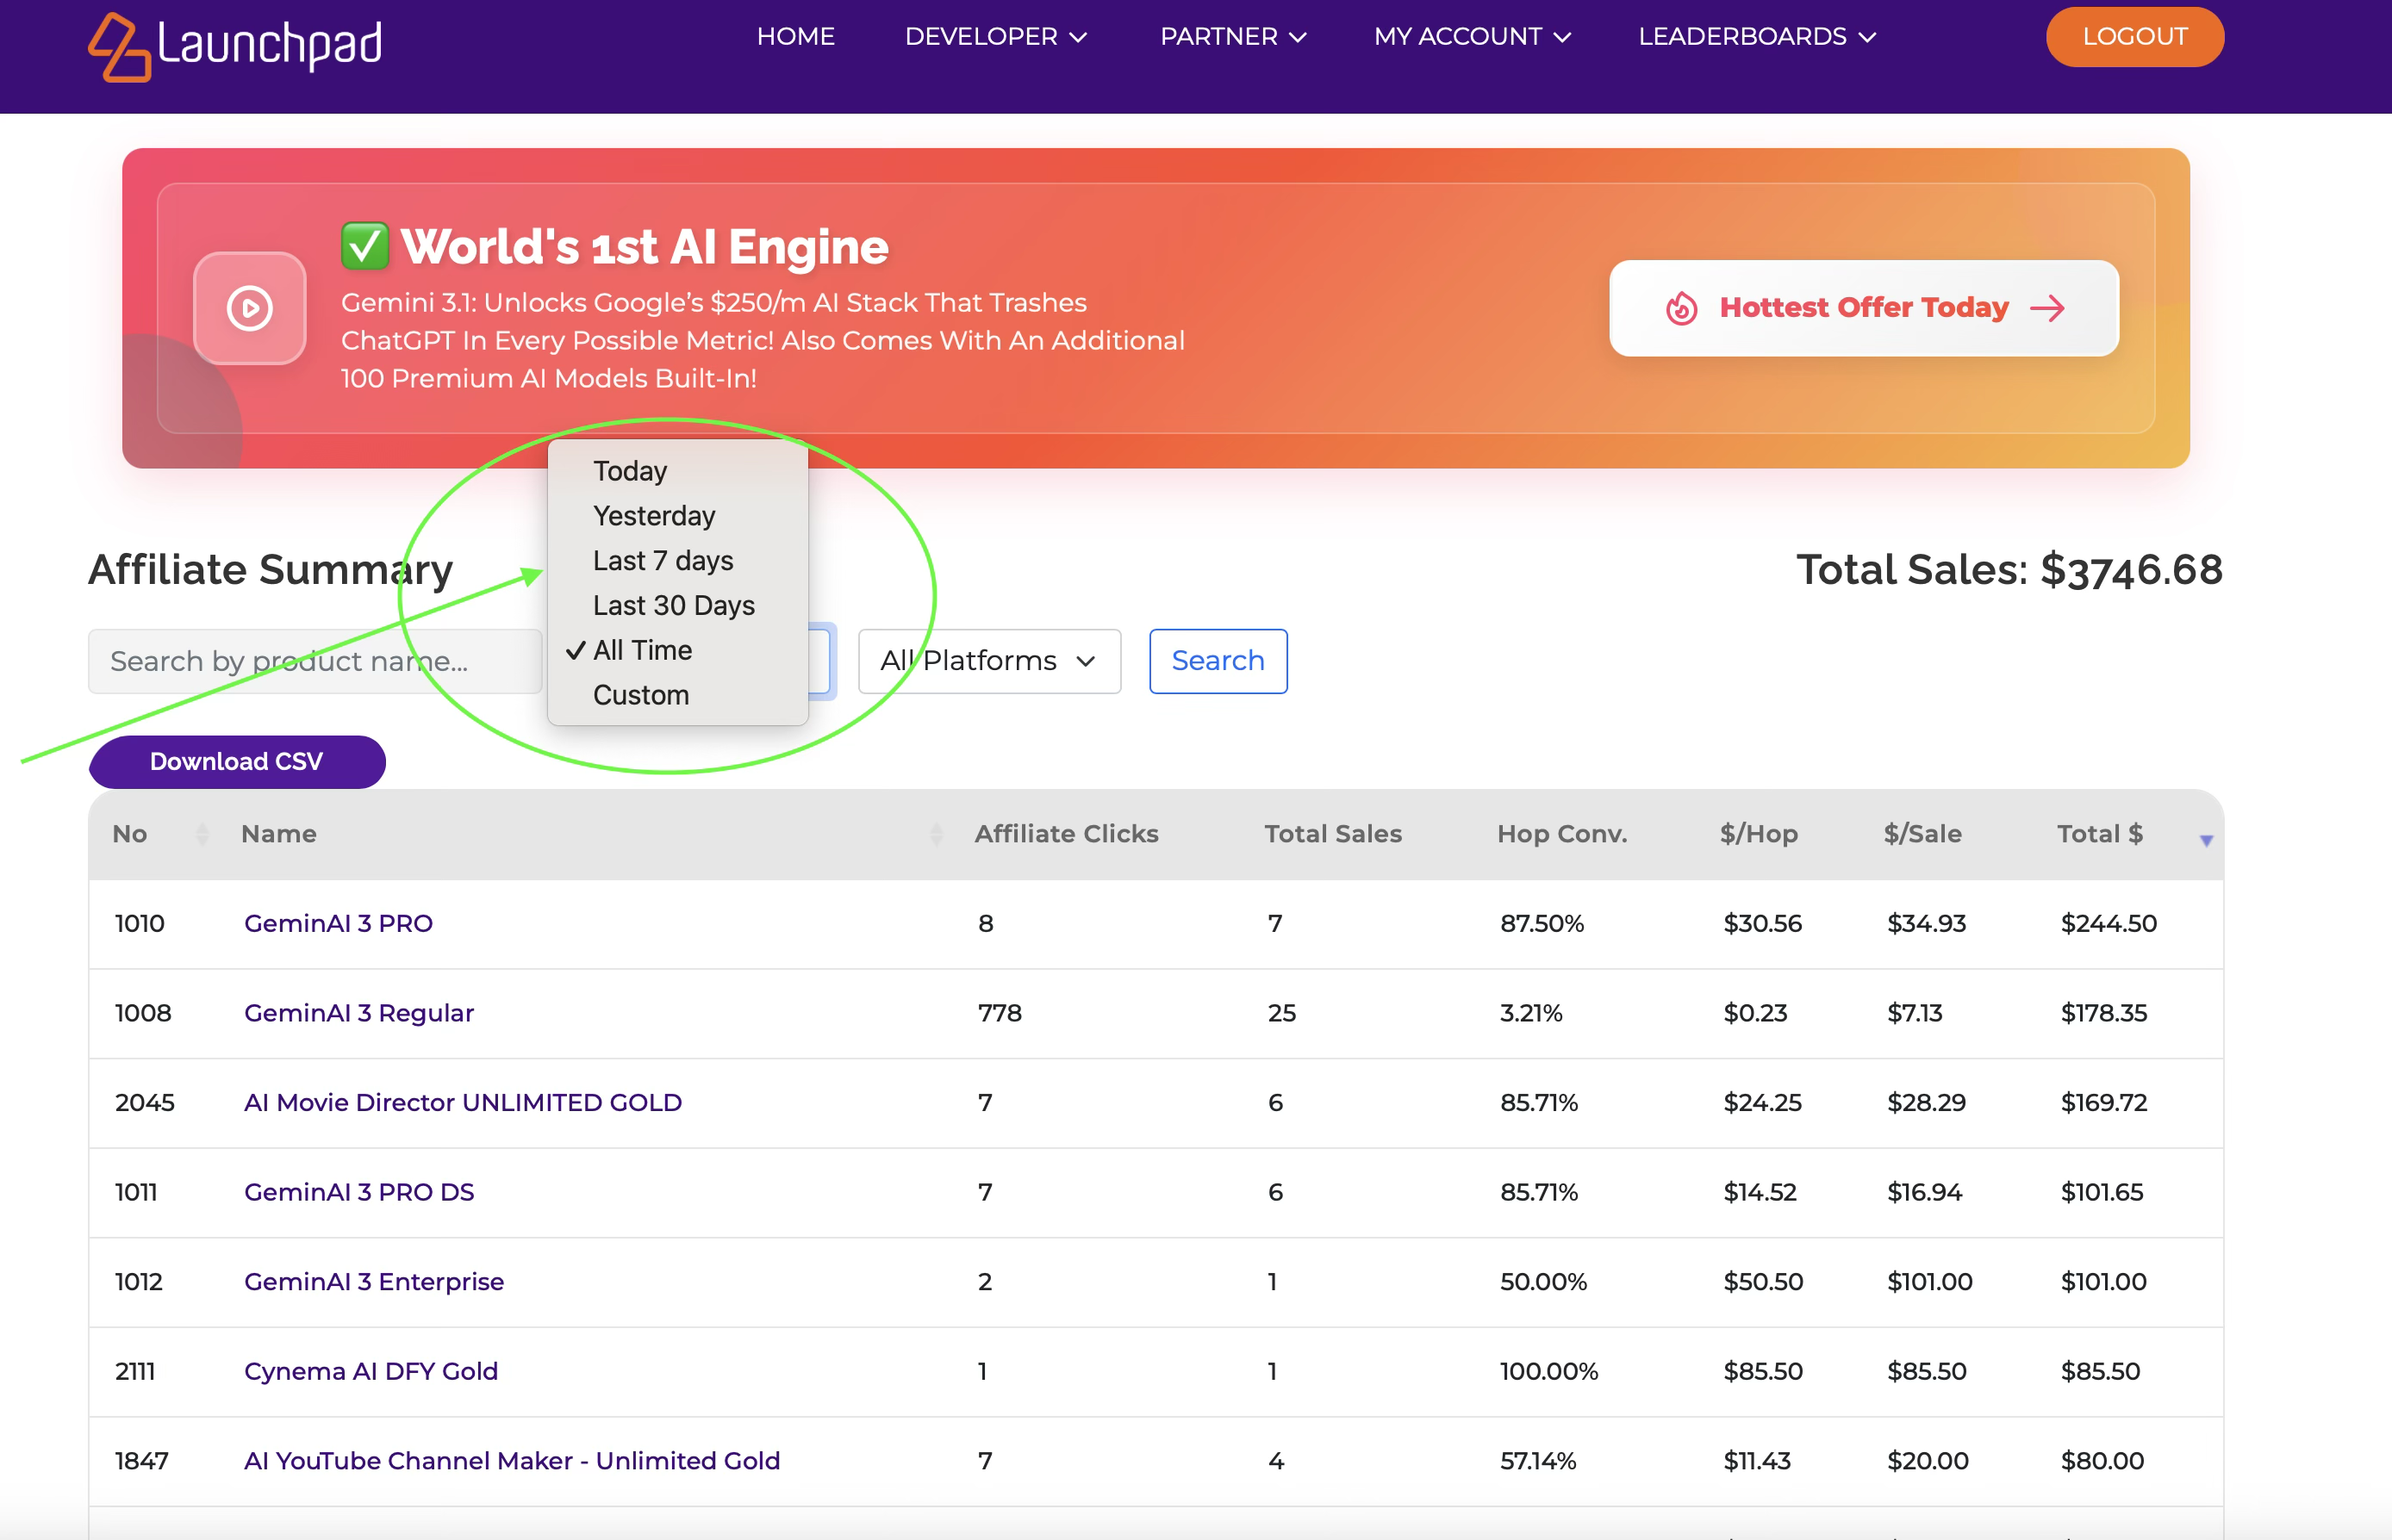
Task: Open the GeminAI 3 PRO DS link
Action: (x=359, y=1192)
